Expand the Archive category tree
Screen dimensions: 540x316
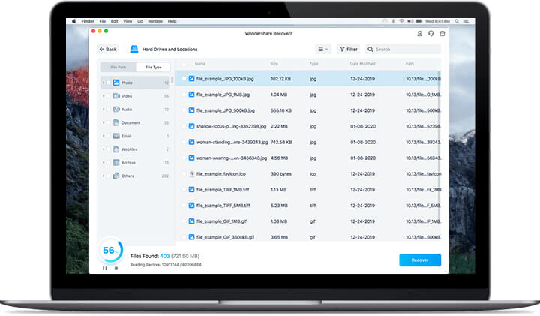tap(103, 162)
